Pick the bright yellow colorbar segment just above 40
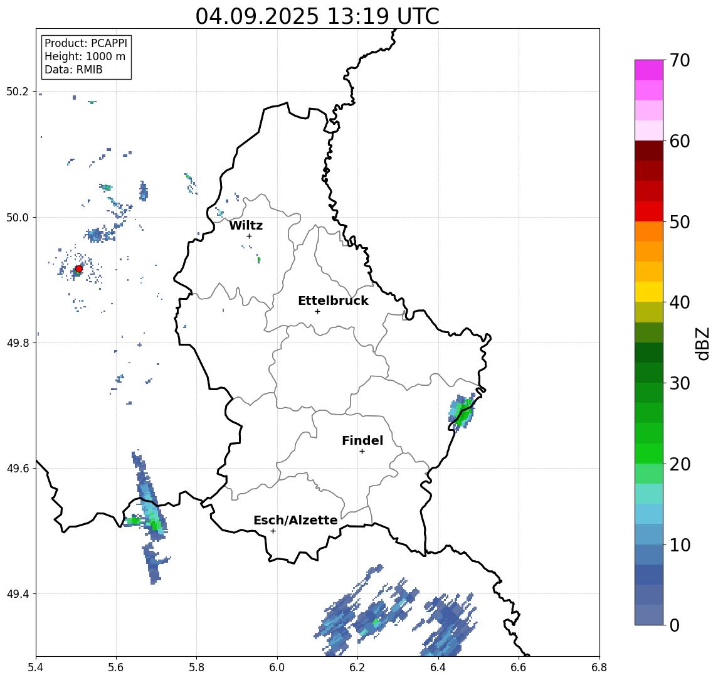This screenshot has height=680, width=718. point(649,292)
